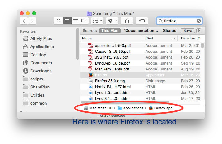Image resolution: width=222 pixels, height=144 pixels.
Task: Click the Aug 19 date cell
Action: point(190,69)
